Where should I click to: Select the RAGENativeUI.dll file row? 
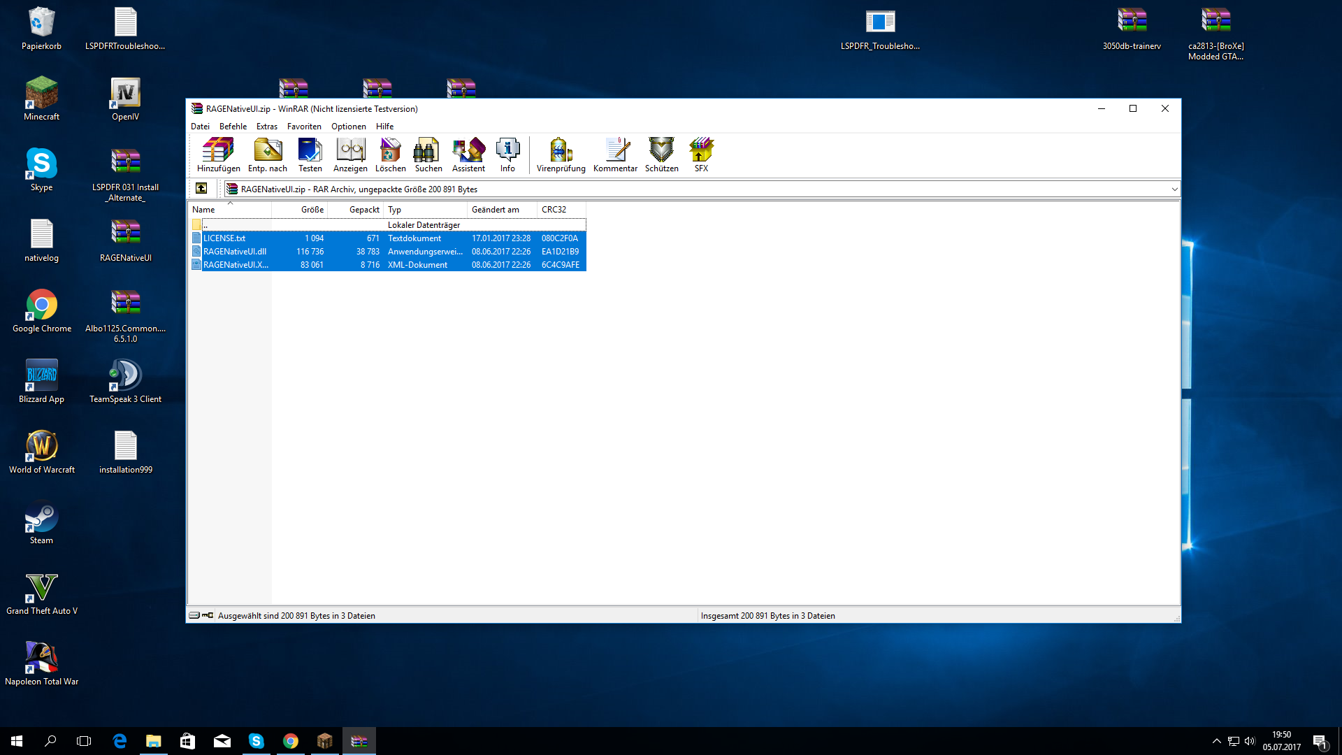tap(235, 252)
